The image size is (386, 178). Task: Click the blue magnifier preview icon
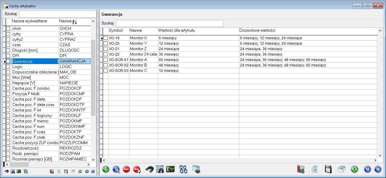point(116,170)
